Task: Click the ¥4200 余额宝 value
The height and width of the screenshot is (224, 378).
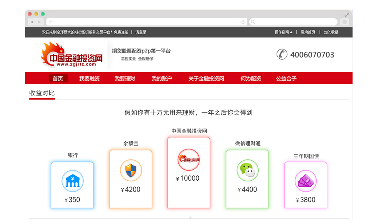Action: 130,189
